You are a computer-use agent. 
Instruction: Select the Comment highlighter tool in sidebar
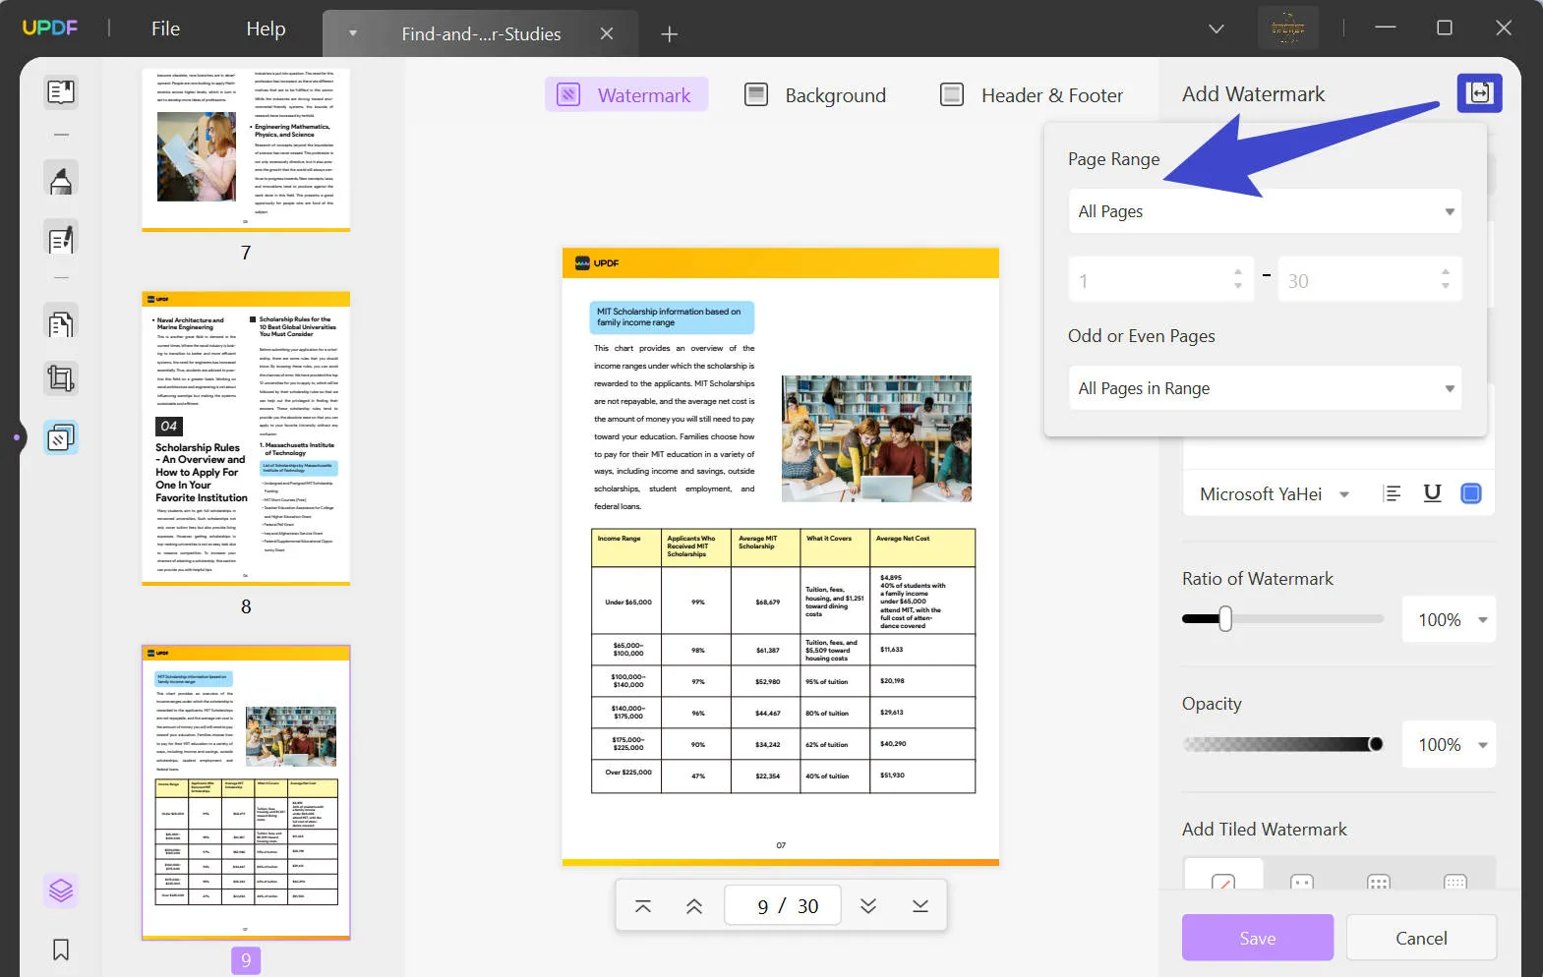pyautogui.click(x=61, y=180)
